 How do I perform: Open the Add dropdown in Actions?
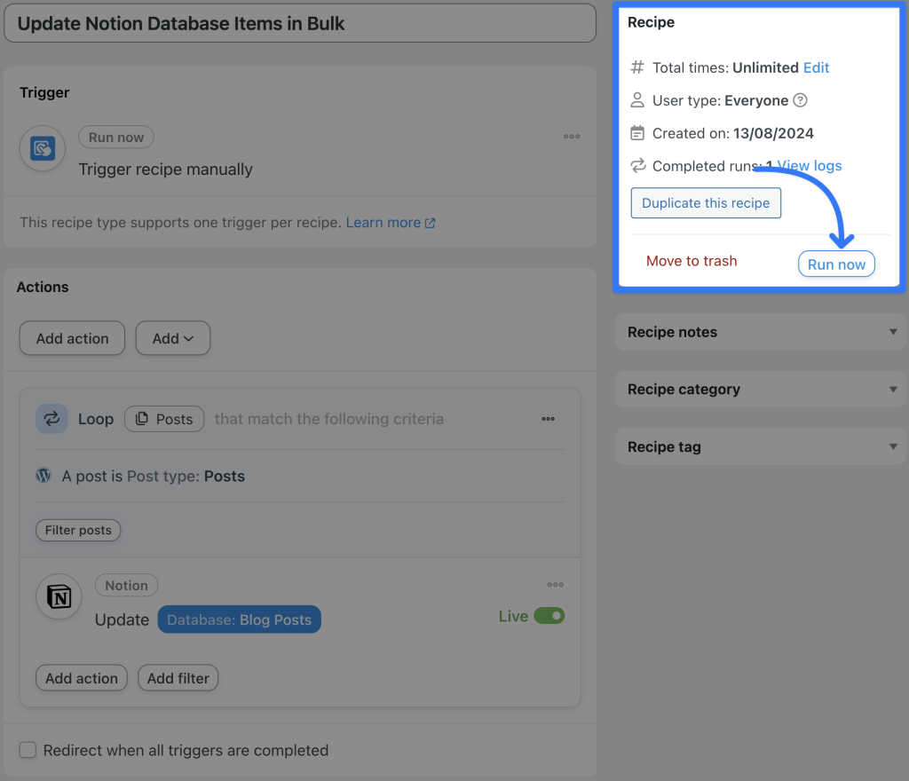pyautogui.click(x=172, y=338)
